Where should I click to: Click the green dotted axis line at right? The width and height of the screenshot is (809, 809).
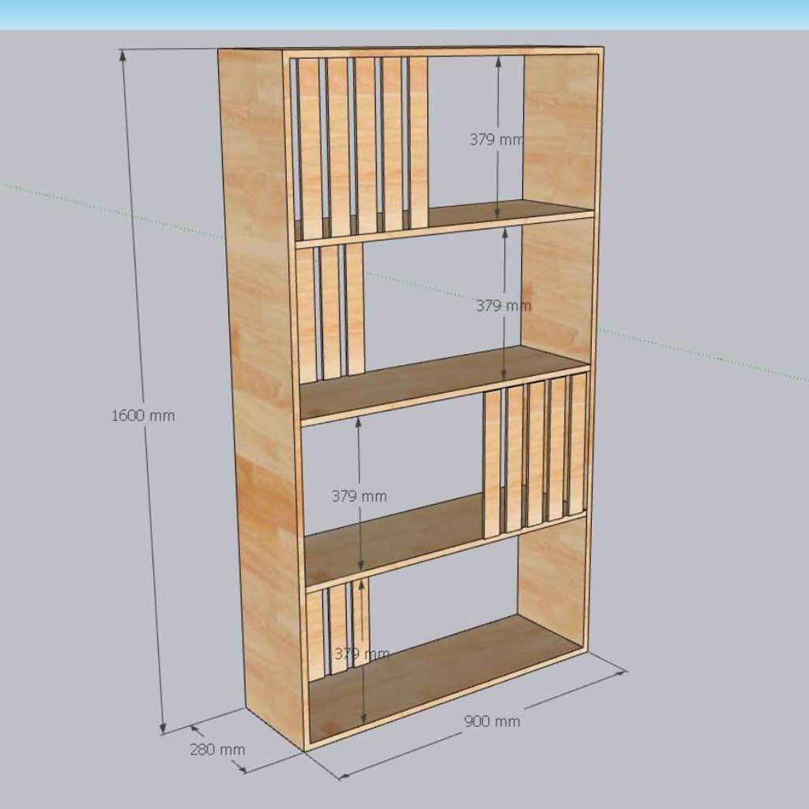tap(695, 357)
